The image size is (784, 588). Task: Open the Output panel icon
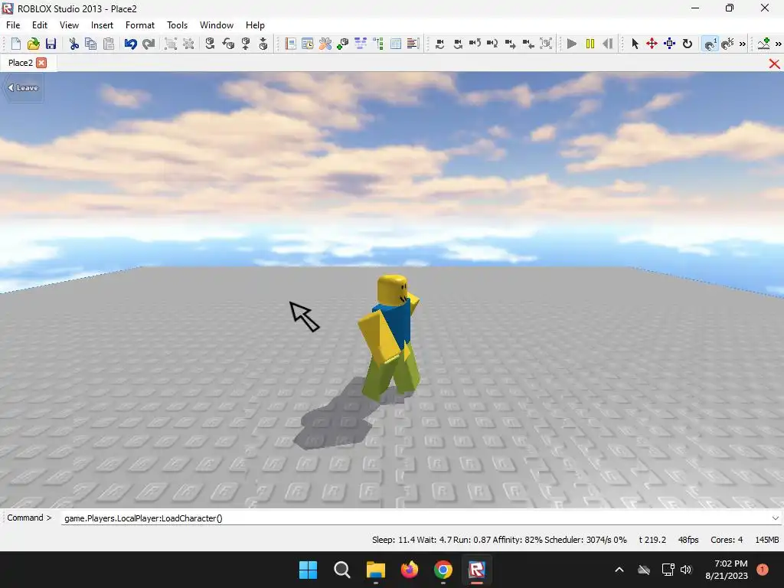413,44
